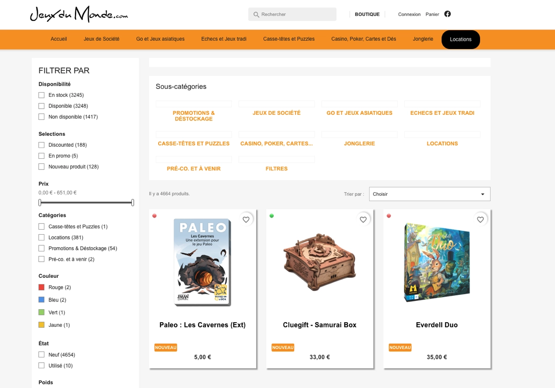This screenshot has width=555, height=388.
Task: Click the JeuxduMonde.com logo
Action: 79,14
